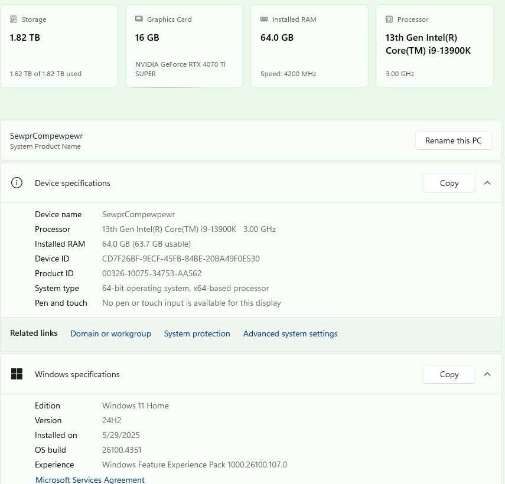Screen dimensions: 505x484
Task: Click the Storage card disk icon
Action: tap(14, 19)
